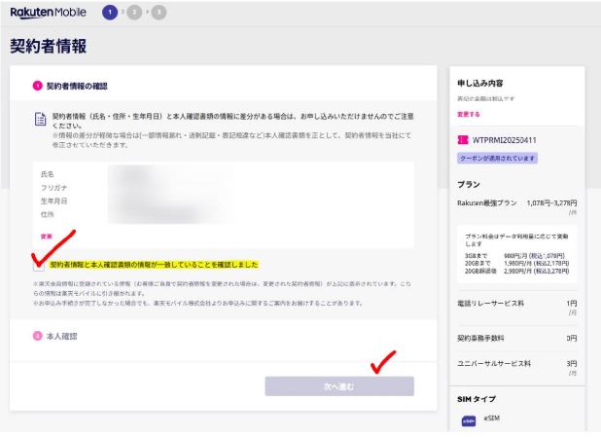
Task: Click the 契約者情報の確認 section heading
Action: (77, 86)
